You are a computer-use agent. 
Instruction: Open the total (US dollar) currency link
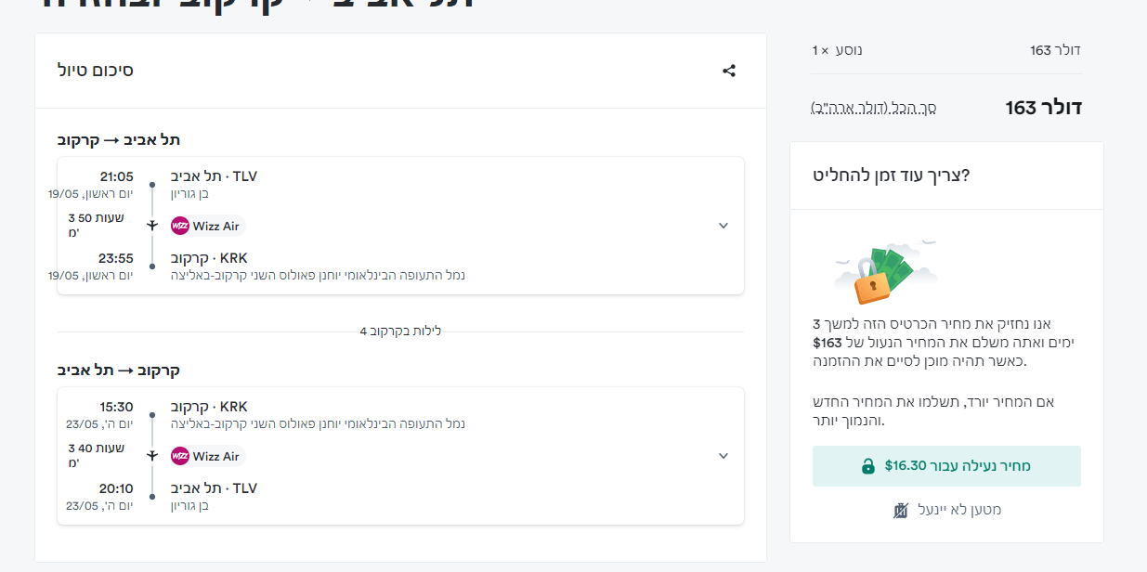point(873,108)
